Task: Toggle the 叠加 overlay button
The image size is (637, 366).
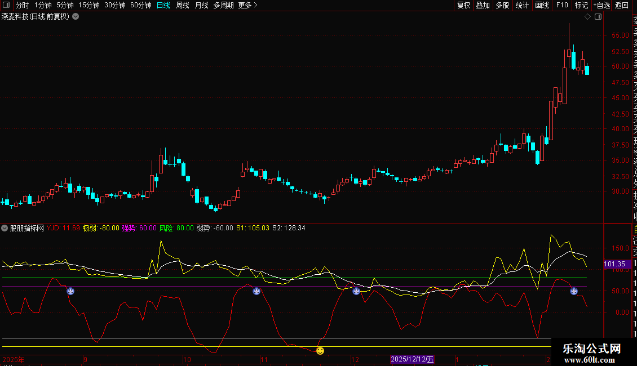Action: pos(483,5)
